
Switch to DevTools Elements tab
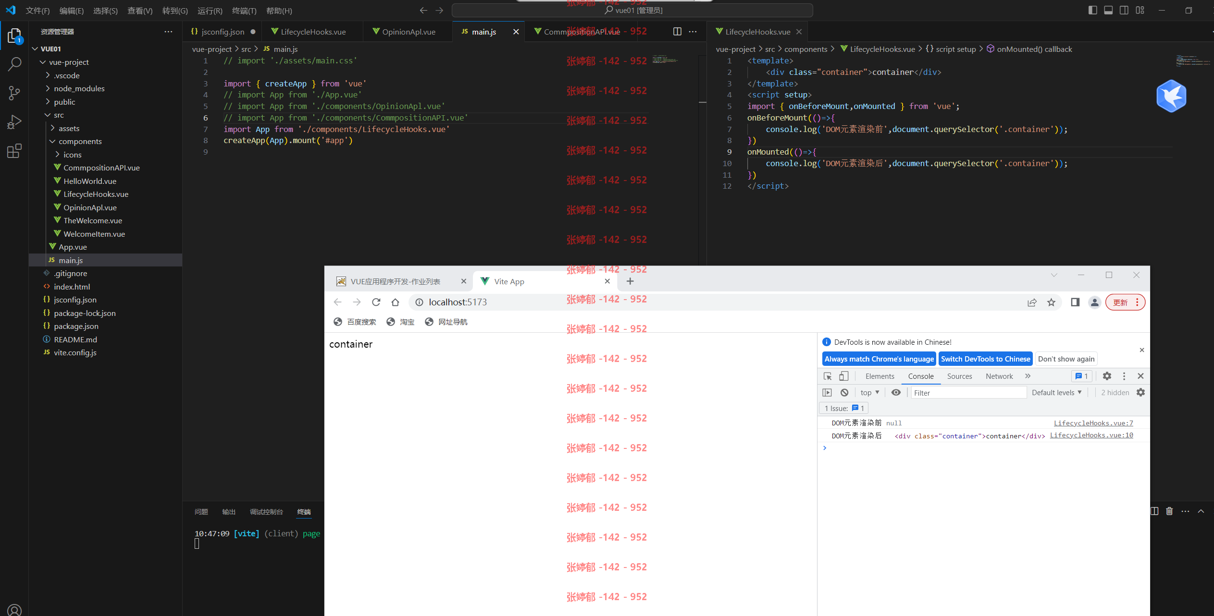[880, 376]
